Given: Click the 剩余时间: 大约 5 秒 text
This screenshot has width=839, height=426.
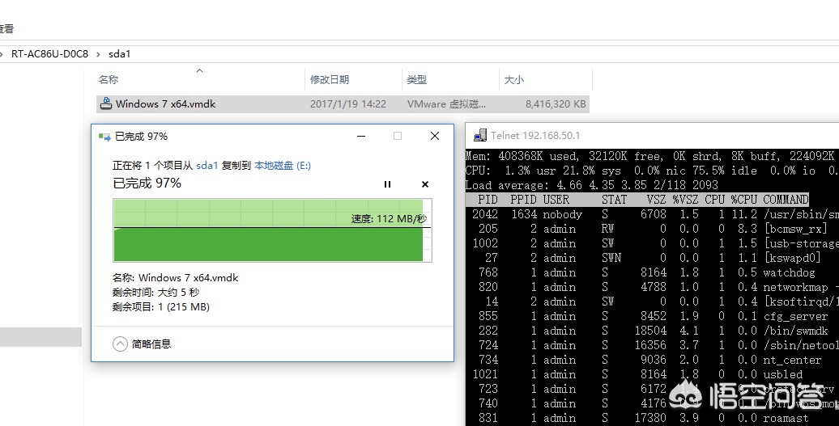Looking at the screenshot, I should (155, 293).
